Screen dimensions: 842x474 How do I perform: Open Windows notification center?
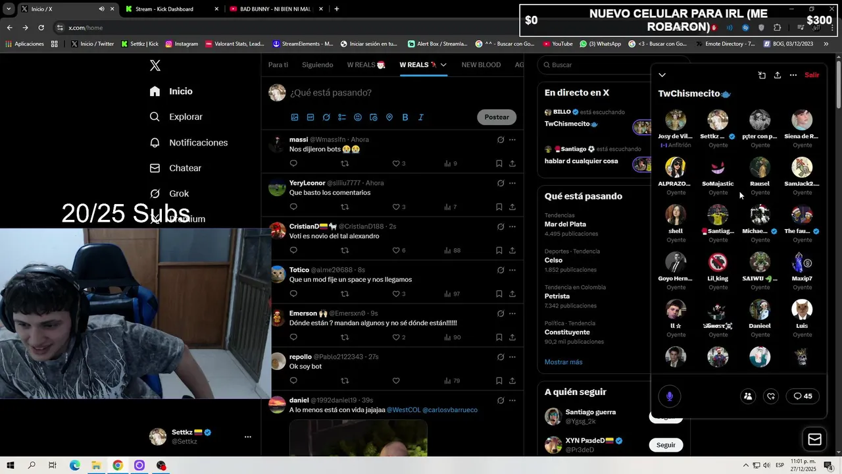pyautogui.click(x=828, y=465)
